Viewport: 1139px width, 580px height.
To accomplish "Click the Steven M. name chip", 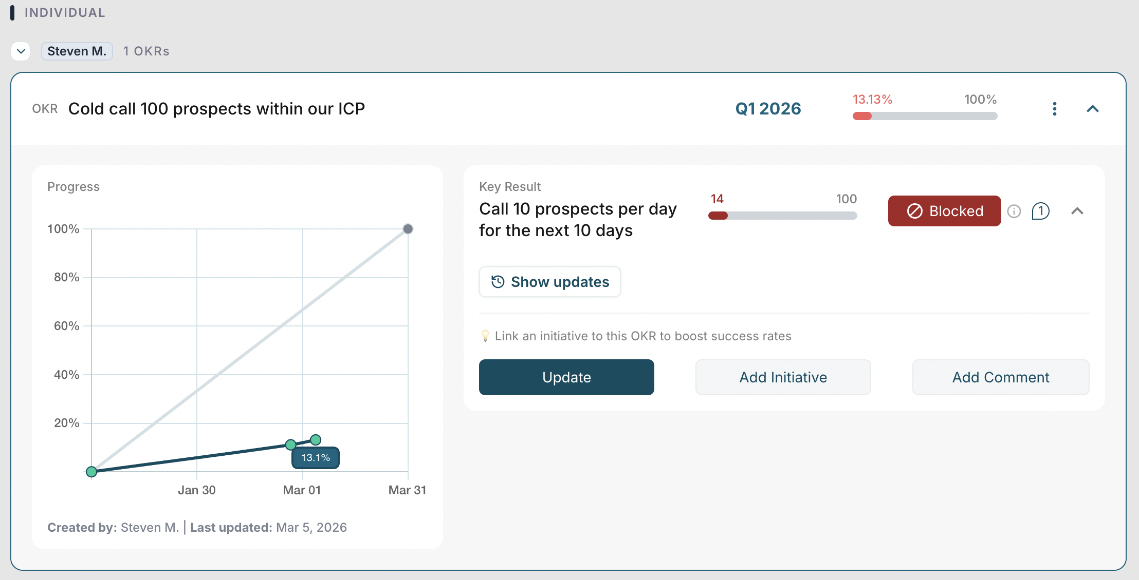I will click(77, 51).
